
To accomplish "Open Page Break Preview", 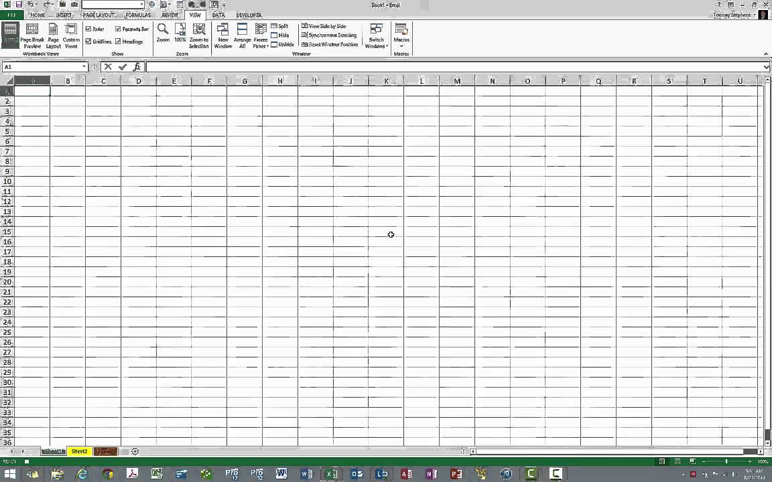I will tap(32, 36).
